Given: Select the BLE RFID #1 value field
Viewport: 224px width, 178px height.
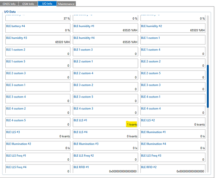Looking at the screenshot, I should (105, 169).
